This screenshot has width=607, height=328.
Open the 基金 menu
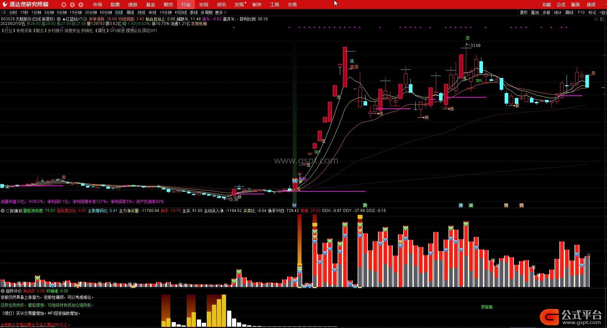(x=150, y=5)
